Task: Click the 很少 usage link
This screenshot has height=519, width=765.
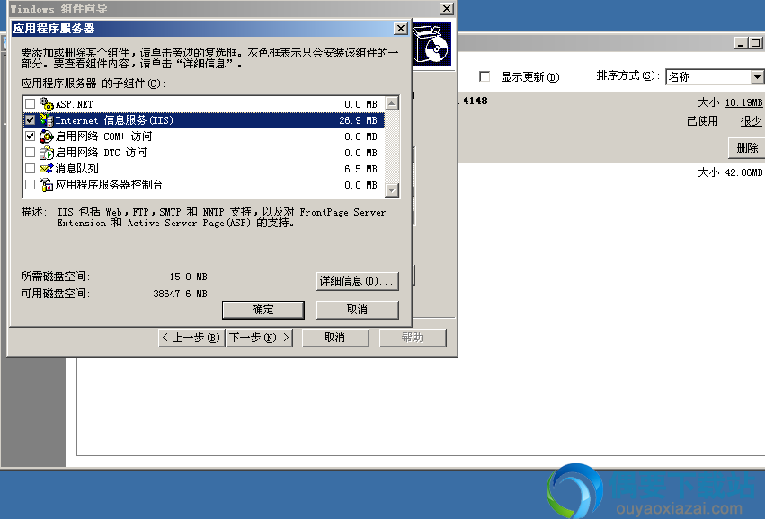Action: click(751, 121)
